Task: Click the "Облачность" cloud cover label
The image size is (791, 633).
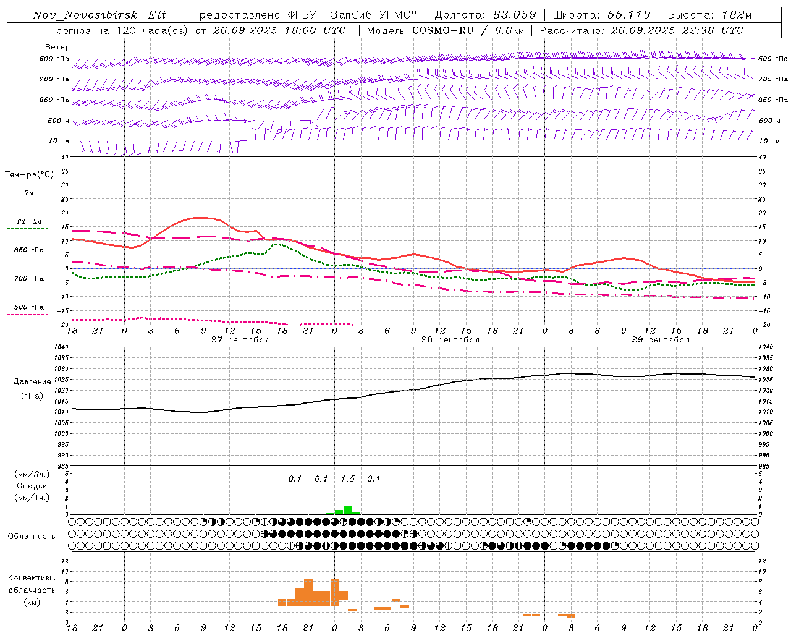Action: pos(32,537)
